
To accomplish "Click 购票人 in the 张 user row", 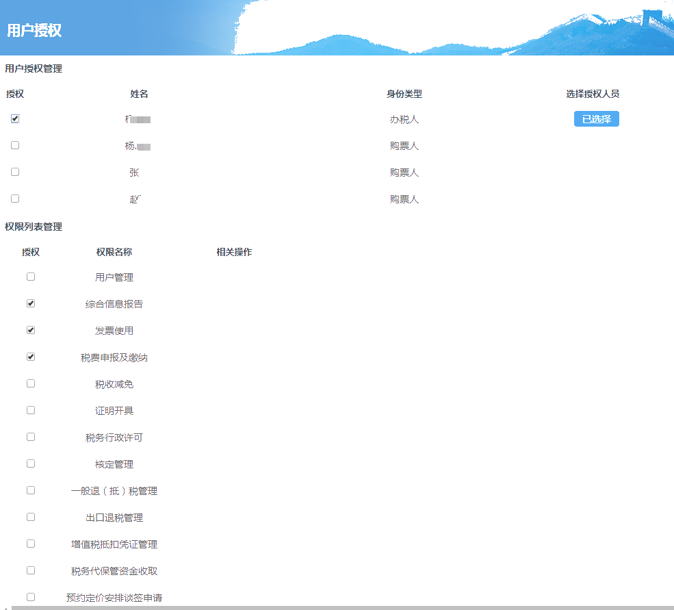I will pos(404,173).
